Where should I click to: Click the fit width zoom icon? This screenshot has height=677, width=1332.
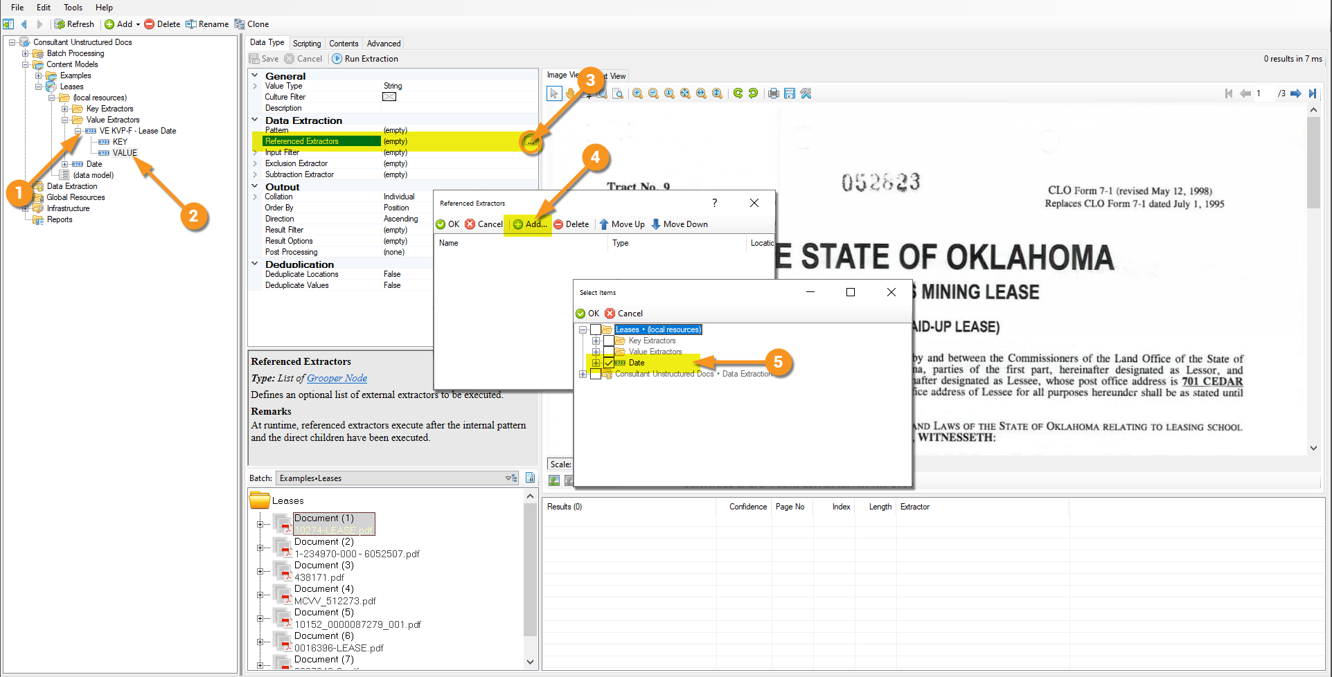(x=701, y=93)
